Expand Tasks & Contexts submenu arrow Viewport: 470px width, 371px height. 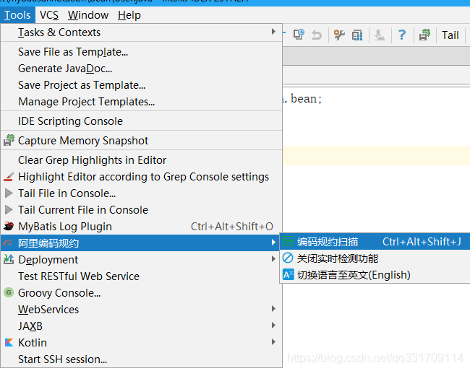[273, 32]
